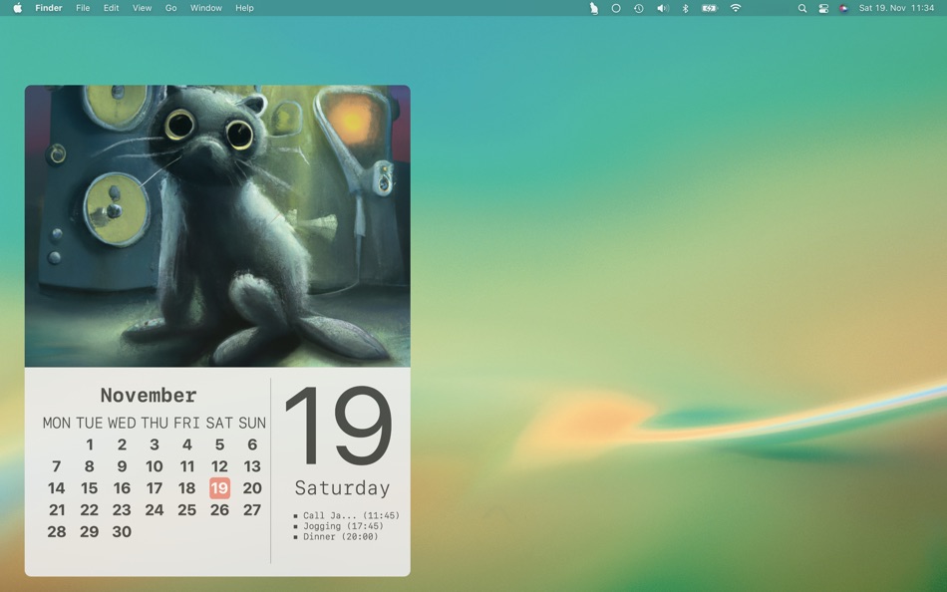The width and height of the screenshot is (947, 592).
Task: Select day 24 in the calendar
Action: pos(155,510)
